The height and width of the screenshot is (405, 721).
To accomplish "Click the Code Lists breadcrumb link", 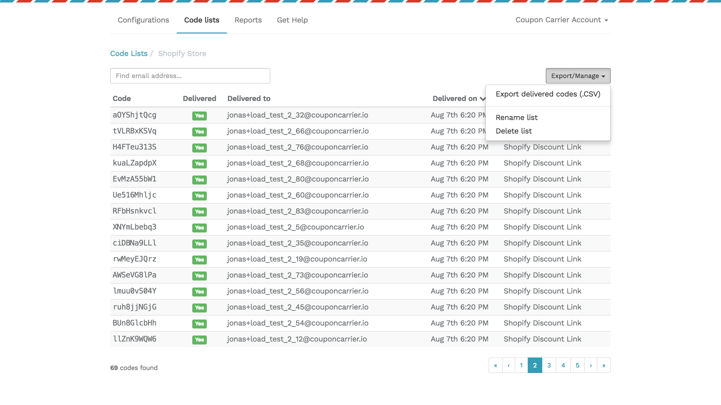I will (x=129, y=53).
